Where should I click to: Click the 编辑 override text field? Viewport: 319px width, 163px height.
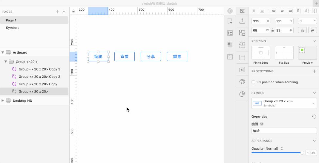(x=284, y=131)
